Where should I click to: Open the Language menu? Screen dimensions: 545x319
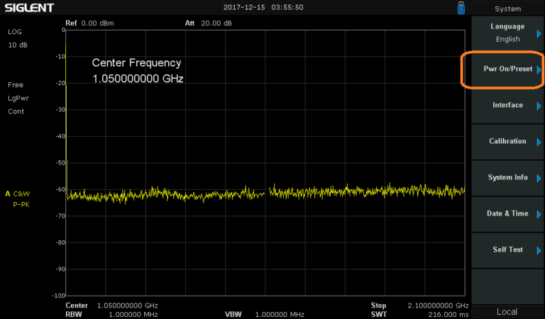[x=507, y=33]
